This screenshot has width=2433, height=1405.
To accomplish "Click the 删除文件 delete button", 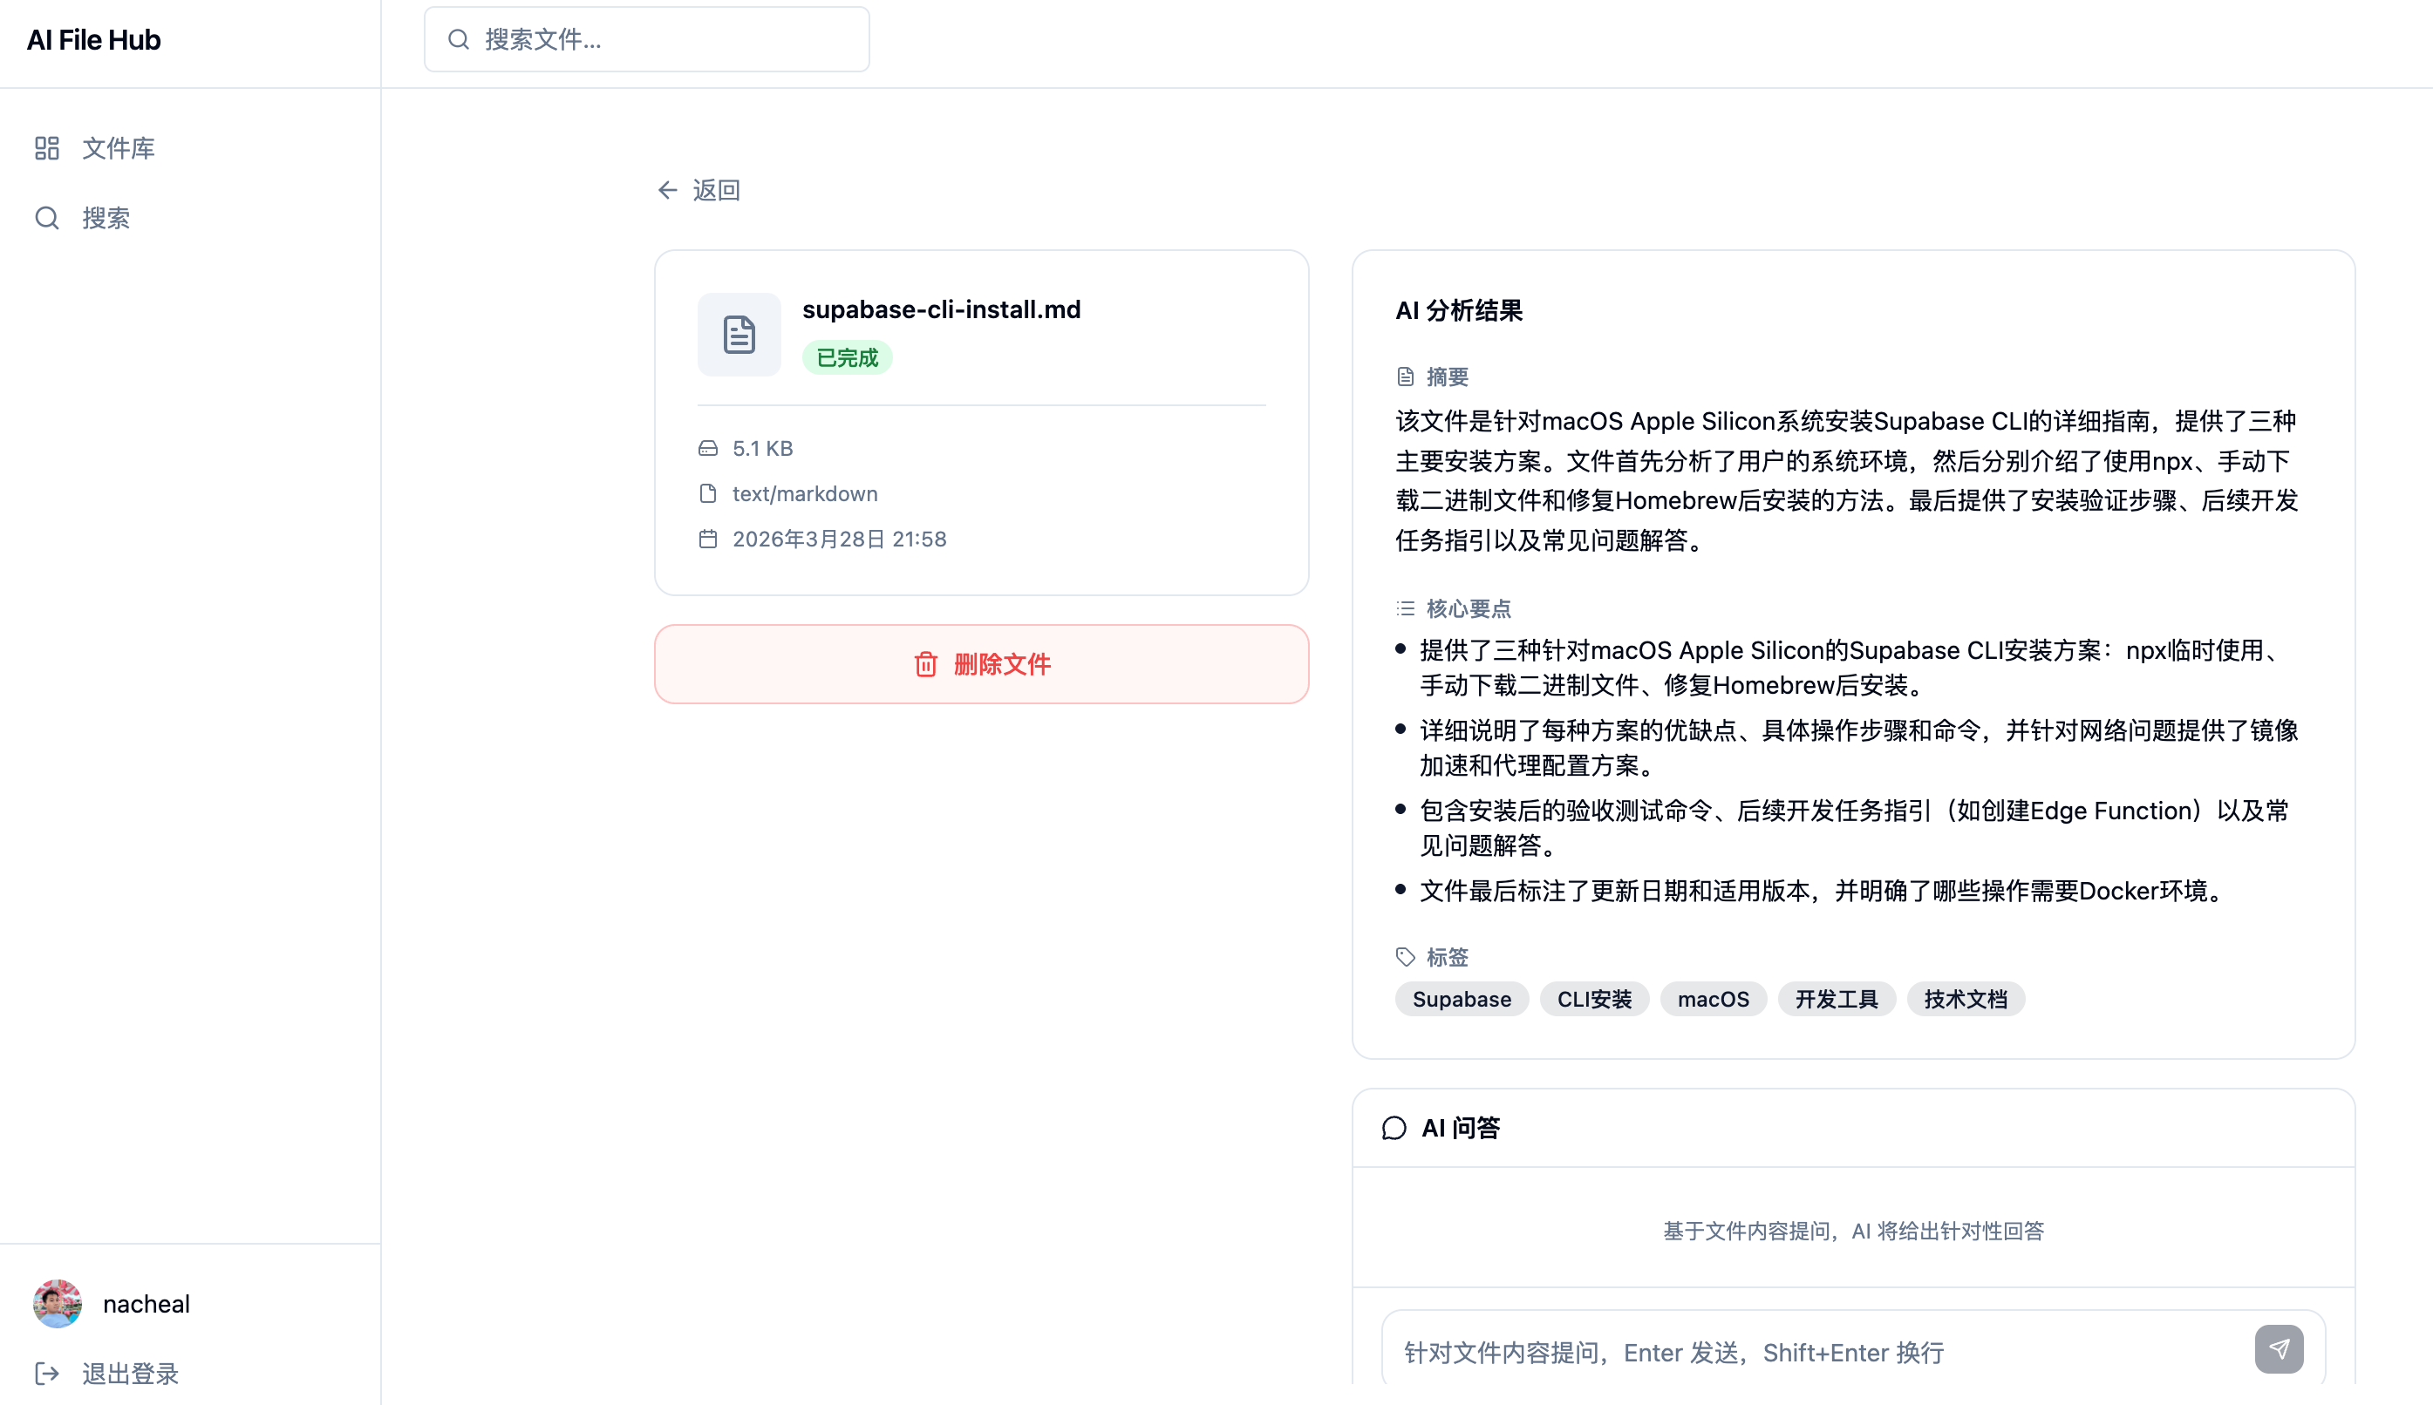I will pyautogui.click(x=982, y=664).
